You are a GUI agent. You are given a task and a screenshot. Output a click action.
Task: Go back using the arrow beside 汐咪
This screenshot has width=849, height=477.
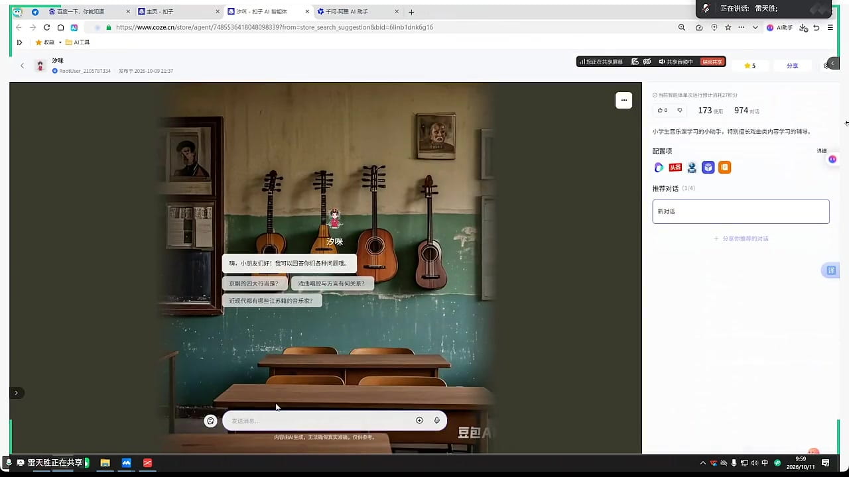point(22,66)
